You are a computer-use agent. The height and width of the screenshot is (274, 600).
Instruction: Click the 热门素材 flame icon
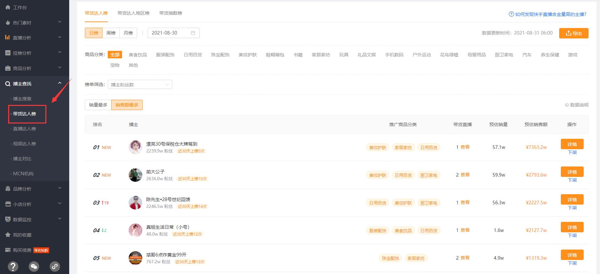[8, 22]
